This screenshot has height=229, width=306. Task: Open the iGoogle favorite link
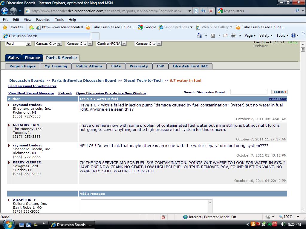[x=147, y=27]
